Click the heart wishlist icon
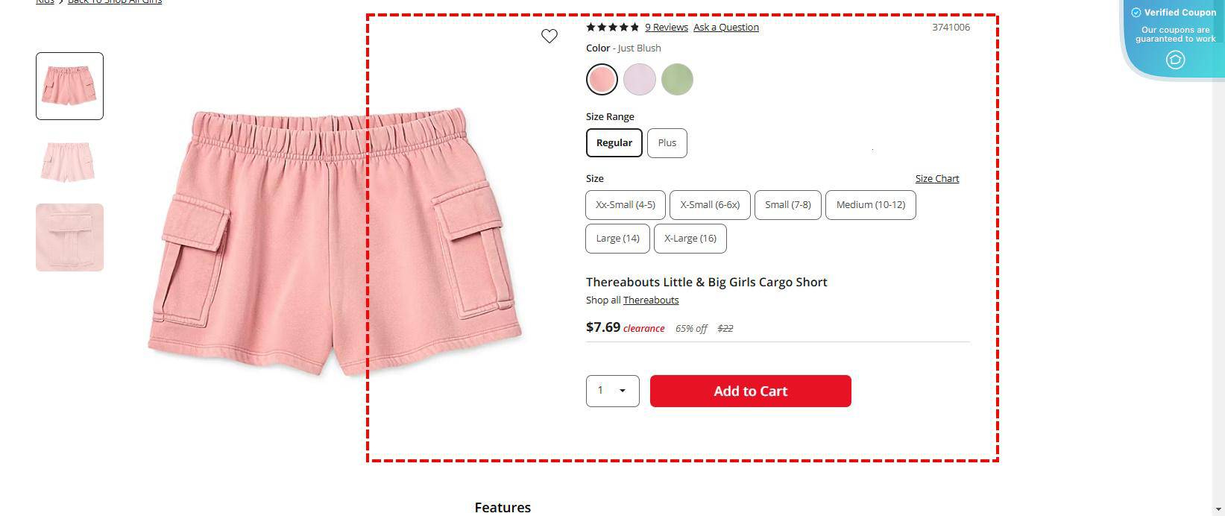Screen dimensions: 1225x516 coord(549,36)
